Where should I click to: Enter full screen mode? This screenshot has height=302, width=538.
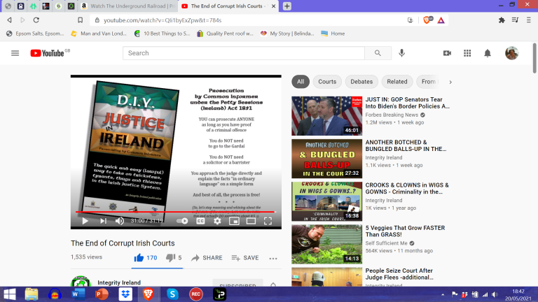click(268, 221)
